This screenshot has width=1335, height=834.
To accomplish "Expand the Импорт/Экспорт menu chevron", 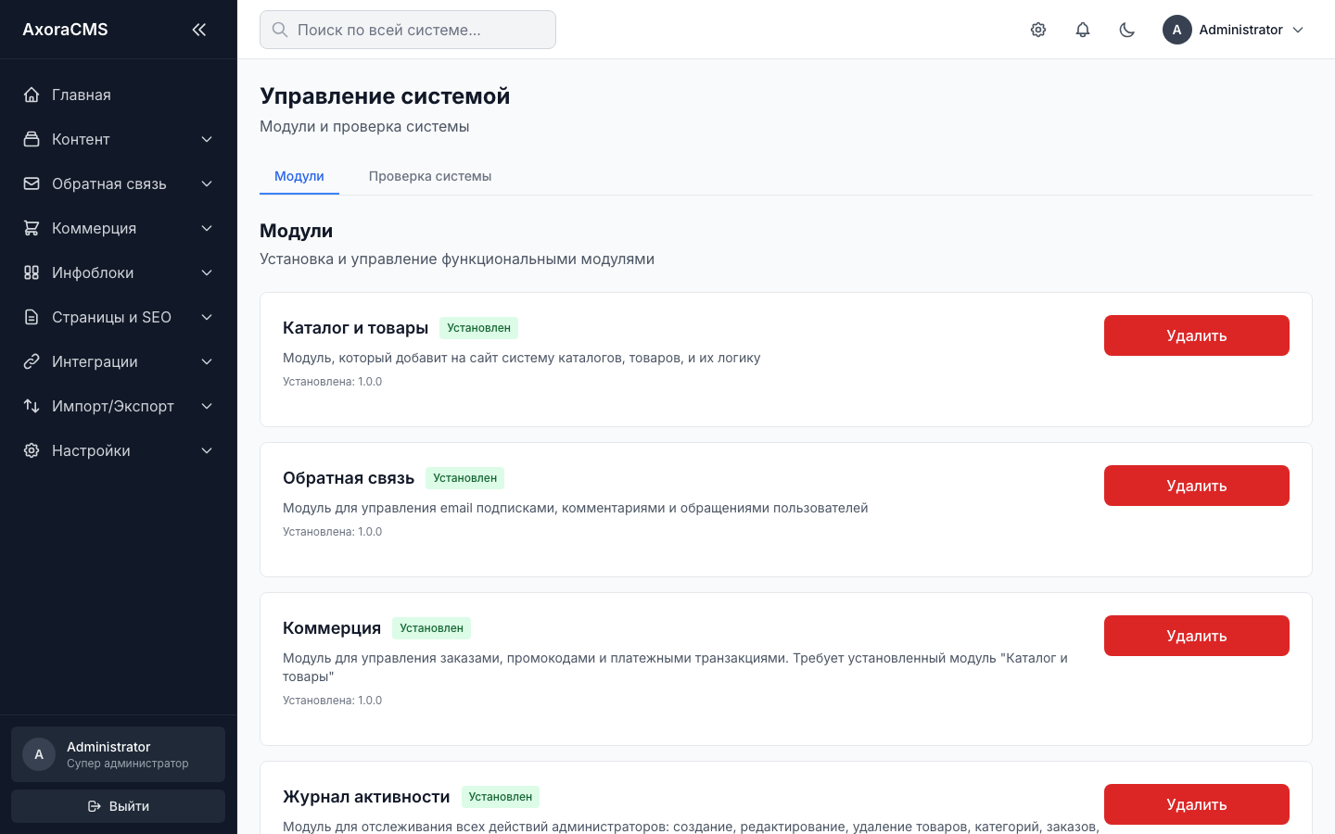I will click(207, 406).
